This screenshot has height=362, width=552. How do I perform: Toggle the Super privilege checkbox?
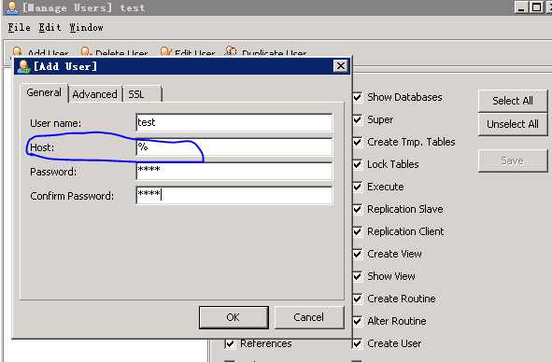pos(358,119)
